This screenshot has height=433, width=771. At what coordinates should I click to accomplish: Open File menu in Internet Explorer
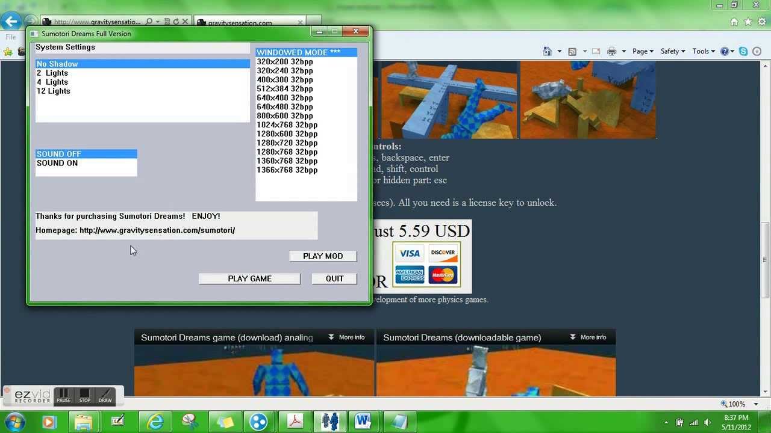pyautogui.click(x=11, y=37)
